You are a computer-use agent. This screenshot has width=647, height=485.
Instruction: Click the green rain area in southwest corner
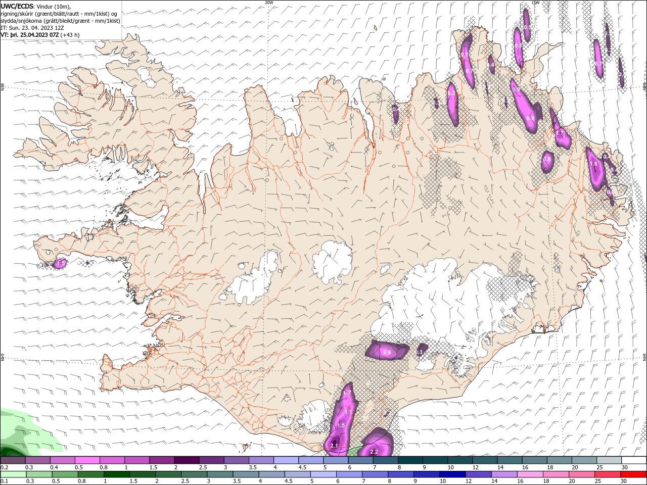pos(23,434)
